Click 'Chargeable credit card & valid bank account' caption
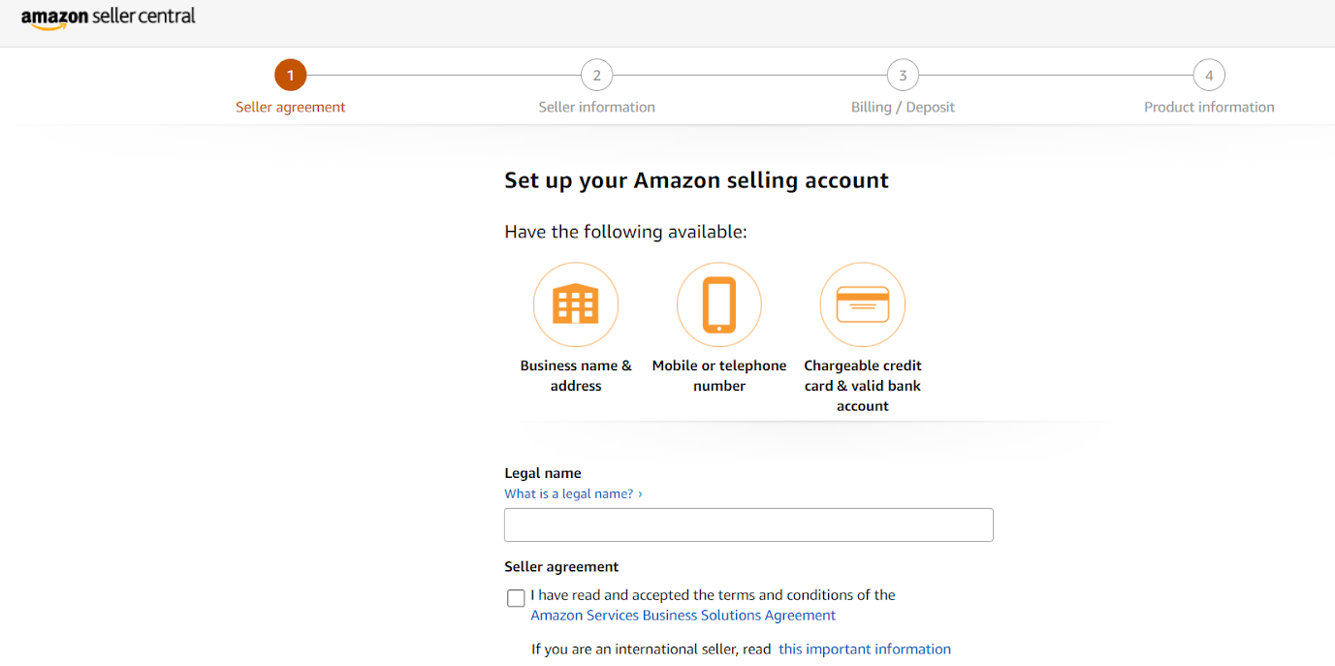 click(863, 386)
